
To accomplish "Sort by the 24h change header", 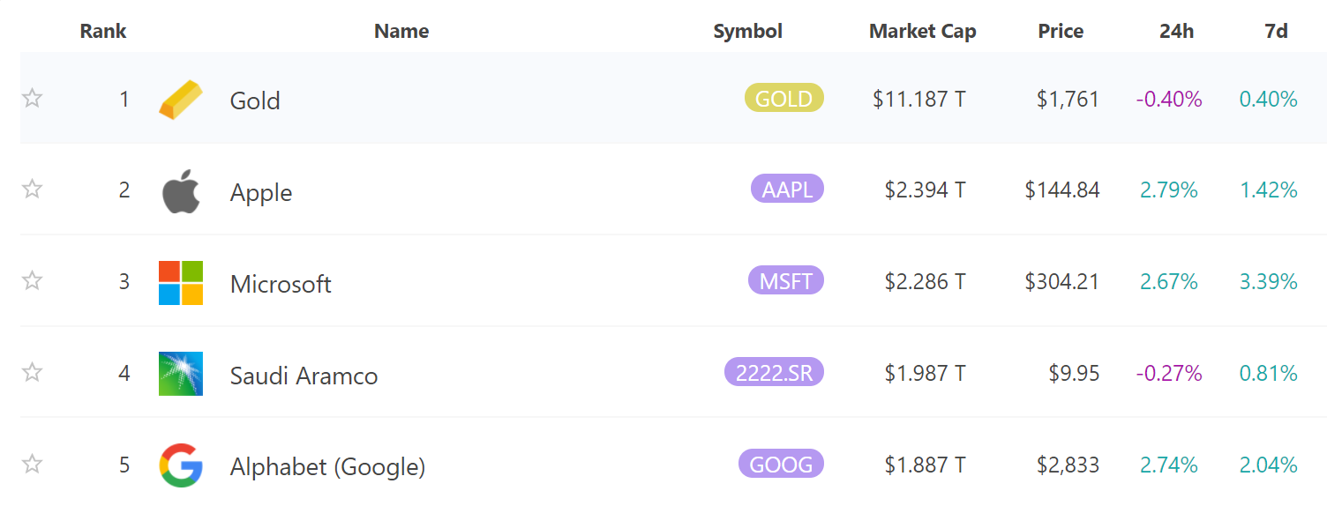I will [1176, 32].
